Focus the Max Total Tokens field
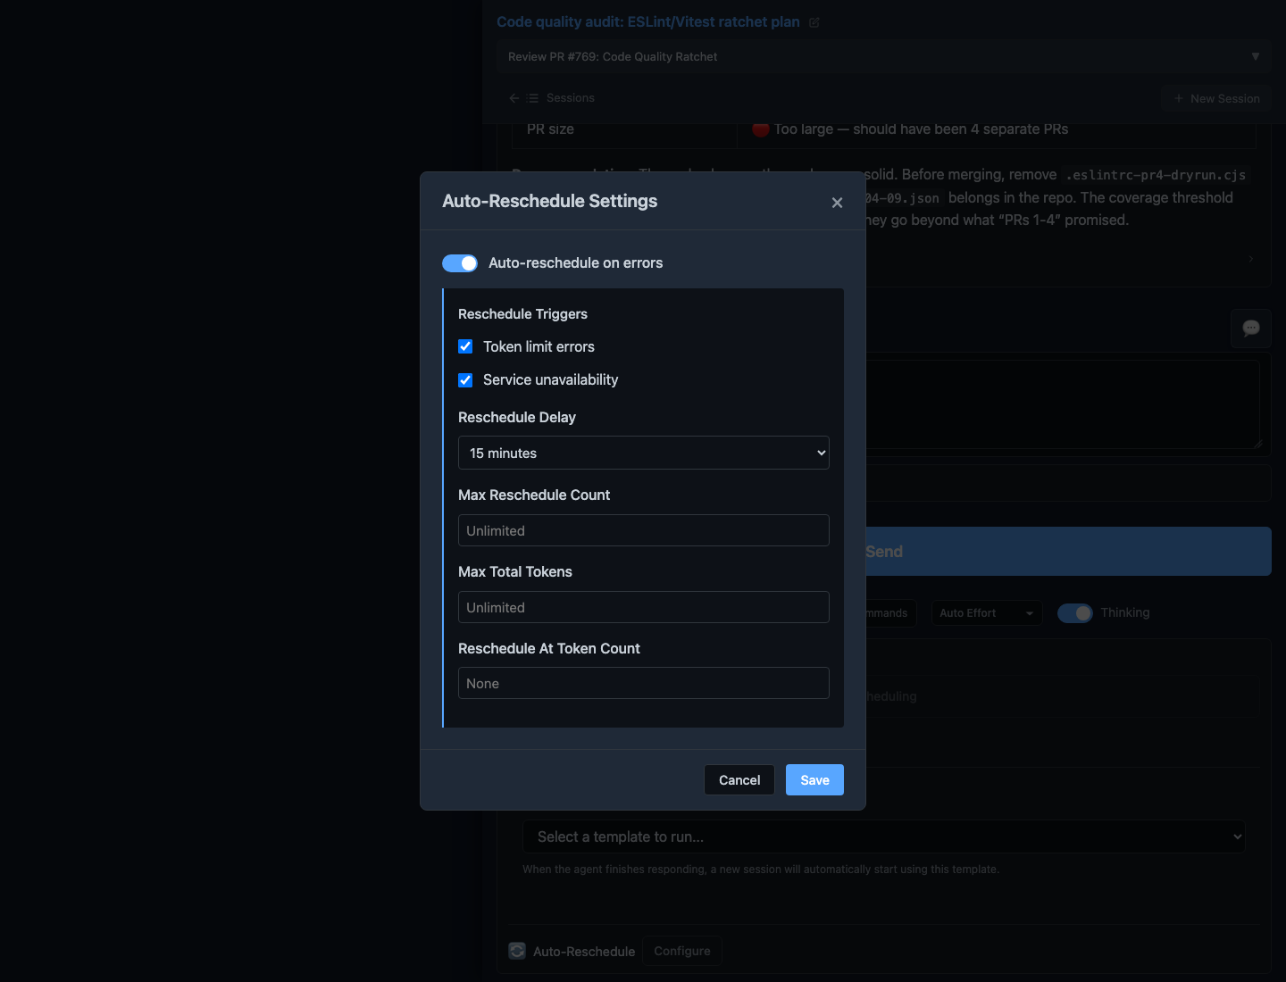The image size is (1286, 982). pos(643,607)
